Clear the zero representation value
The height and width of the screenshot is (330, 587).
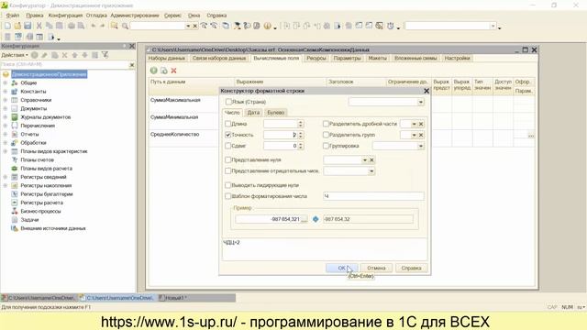point(371,159)
